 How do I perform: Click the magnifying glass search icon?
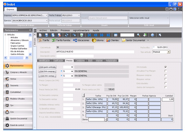pyautogui.click(x=138, y=35)
